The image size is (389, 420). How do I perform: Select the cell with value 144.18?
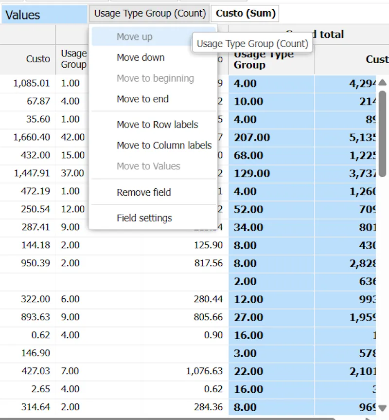coord(28,245)
